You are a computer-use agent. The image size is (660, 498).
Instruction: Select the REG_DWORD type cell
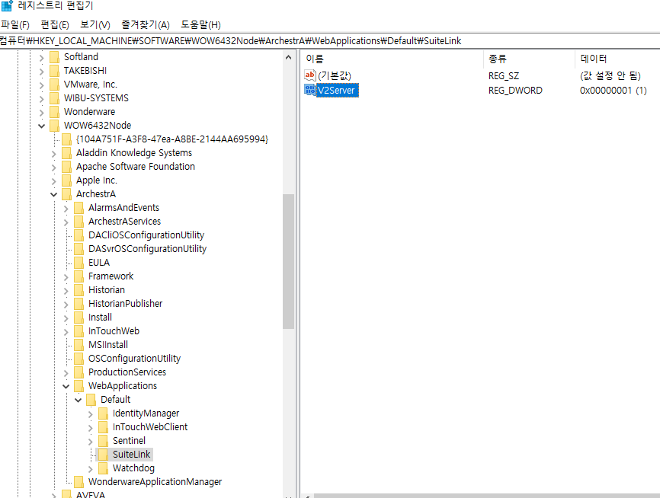(515, 91)
